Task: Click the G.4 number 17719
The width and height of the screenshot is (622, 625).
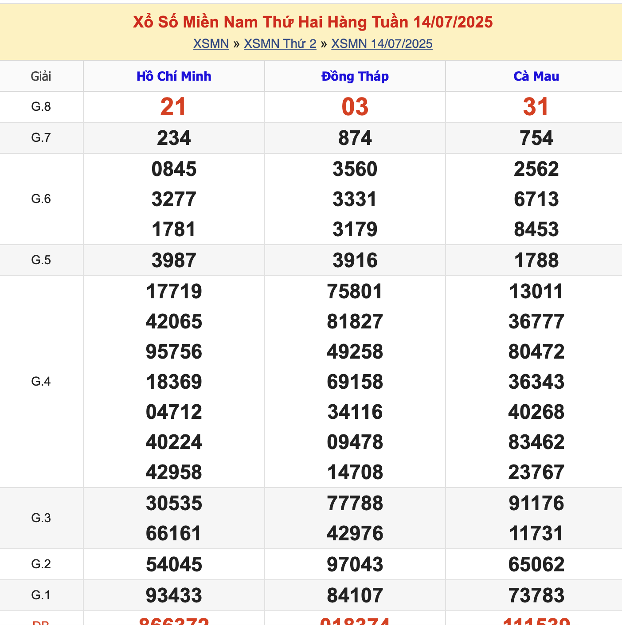Action: 174,291
